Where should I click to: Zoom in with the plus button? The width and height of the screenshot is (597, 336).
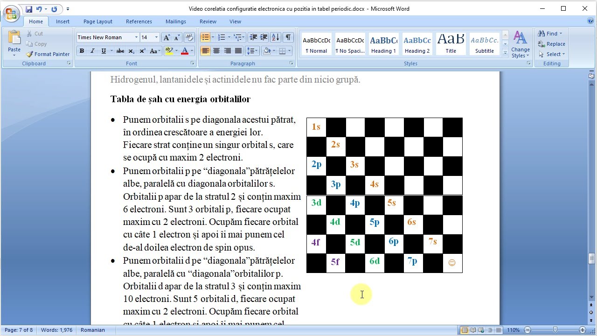(x=583, y=330)
